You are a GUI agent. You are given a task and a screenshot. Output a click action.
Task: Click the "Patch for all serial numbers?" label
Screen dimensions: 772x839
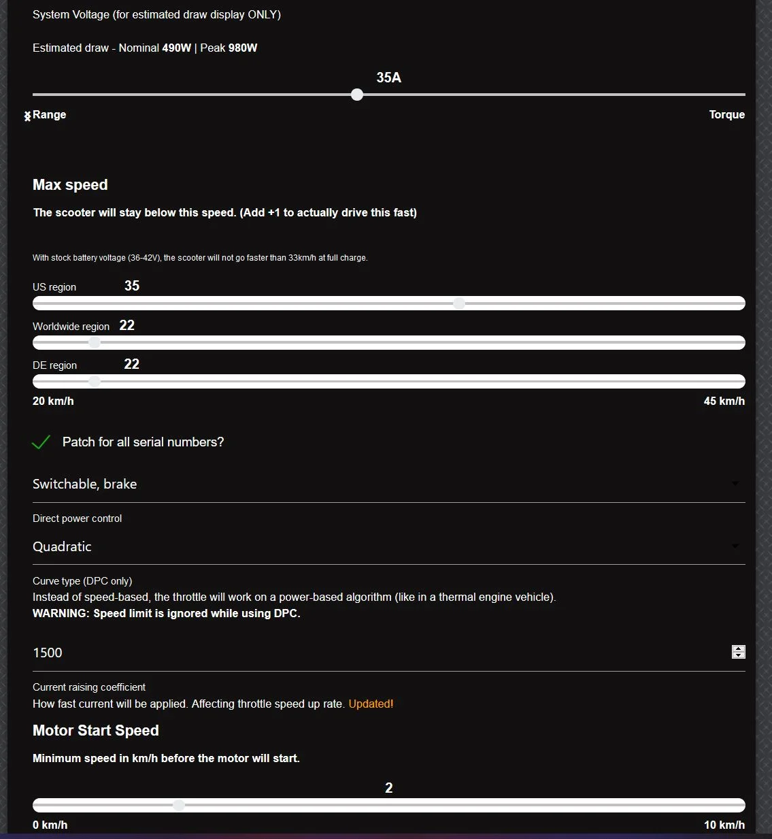(x=143, y=442)
